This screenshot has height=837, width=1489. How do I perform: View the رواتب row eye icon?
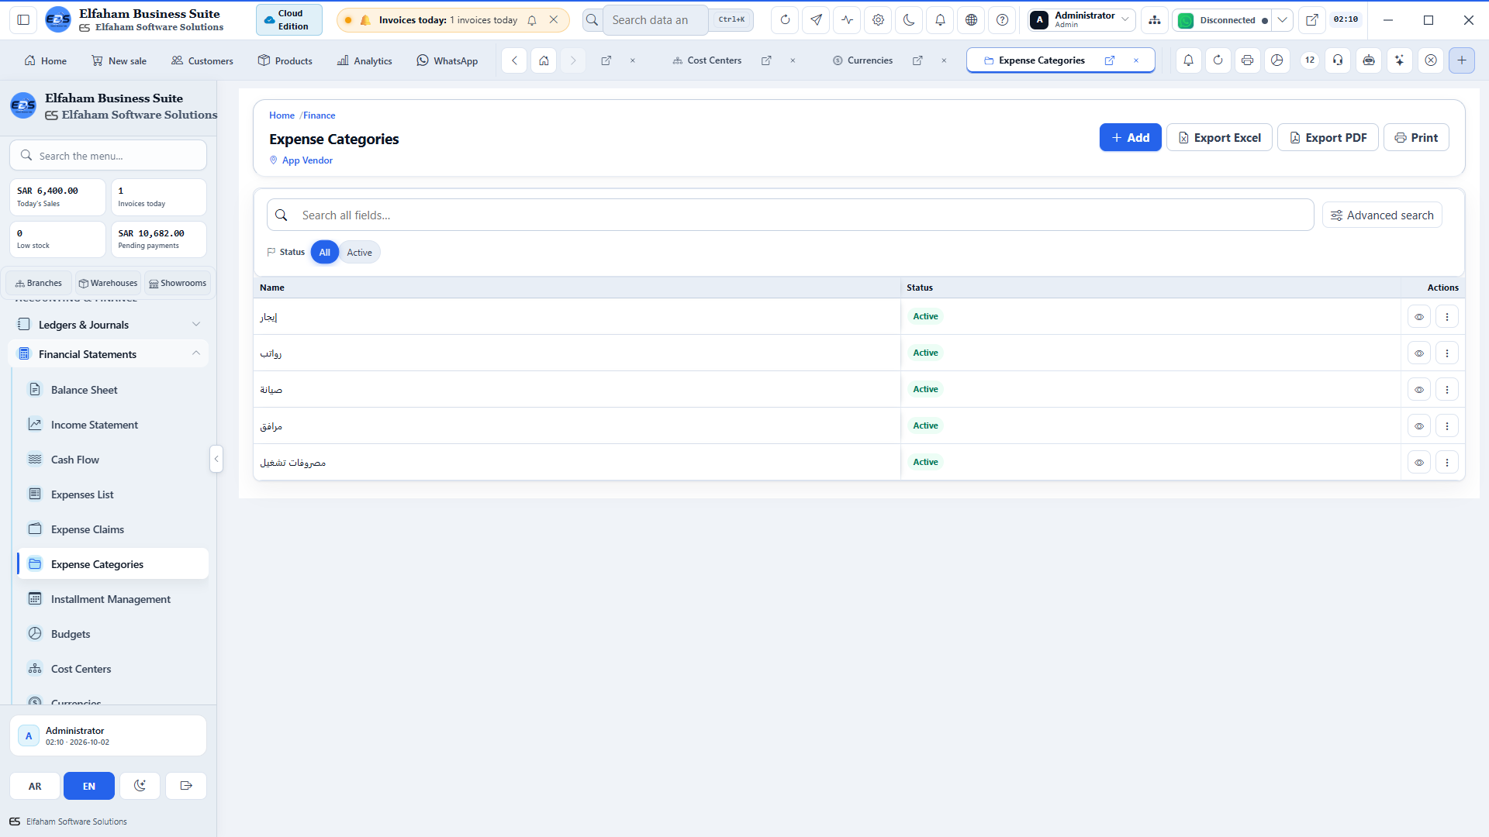tap(1419, 353)
